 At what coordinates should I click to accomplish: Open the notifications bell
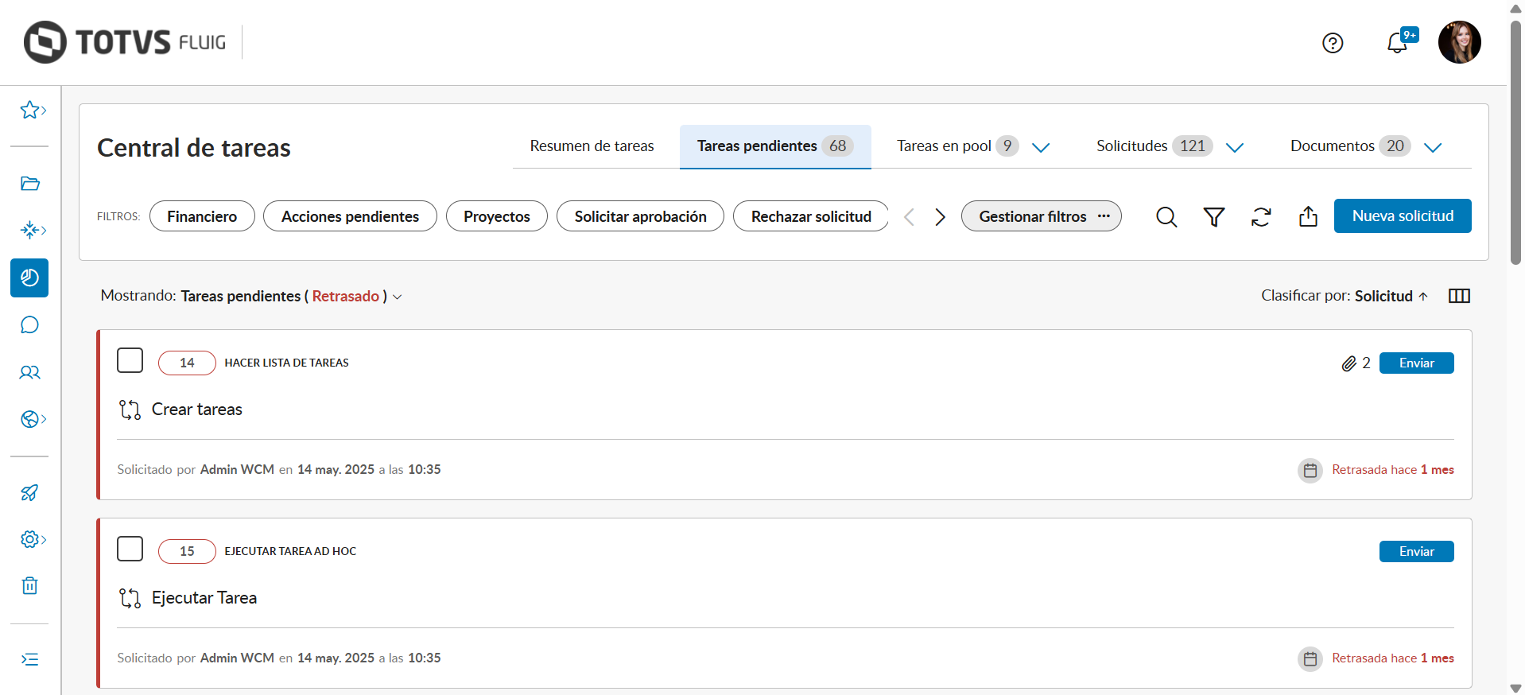[x=1397, y=43]
